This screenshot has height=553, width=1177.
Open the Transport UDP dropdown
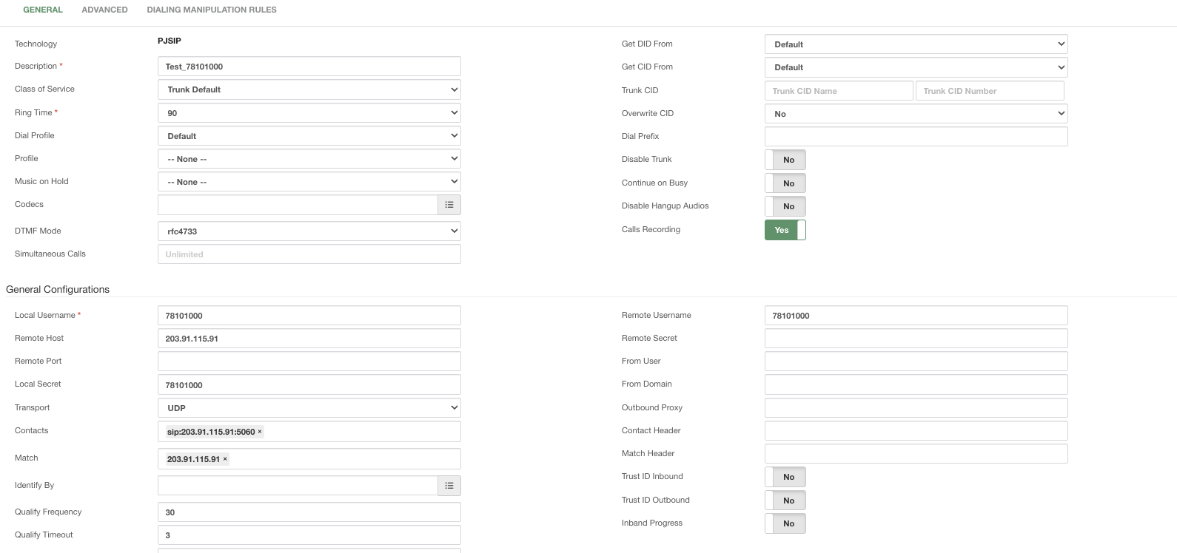click(x=309, y=408)
